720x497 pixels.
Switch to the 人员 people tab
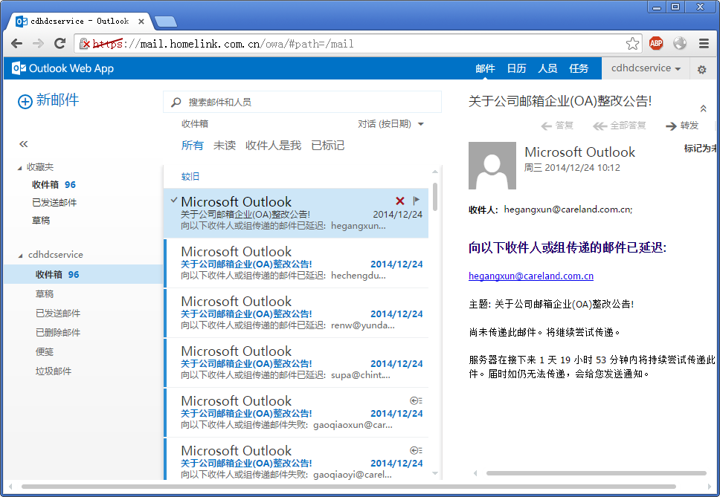[547, 68]
